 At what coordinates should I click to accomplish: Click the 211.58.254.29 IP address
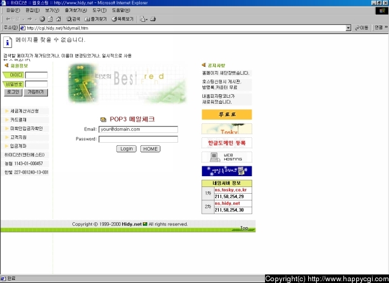pyautogui.click(x=229, y=197)
